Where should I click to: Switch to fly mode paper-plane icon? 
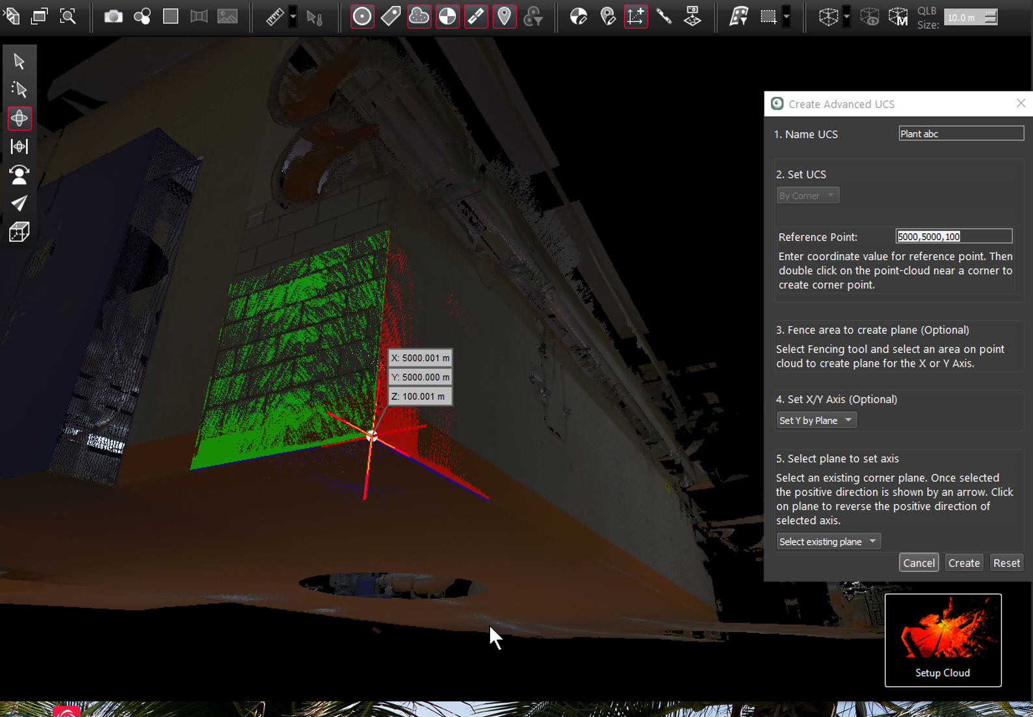20,203
